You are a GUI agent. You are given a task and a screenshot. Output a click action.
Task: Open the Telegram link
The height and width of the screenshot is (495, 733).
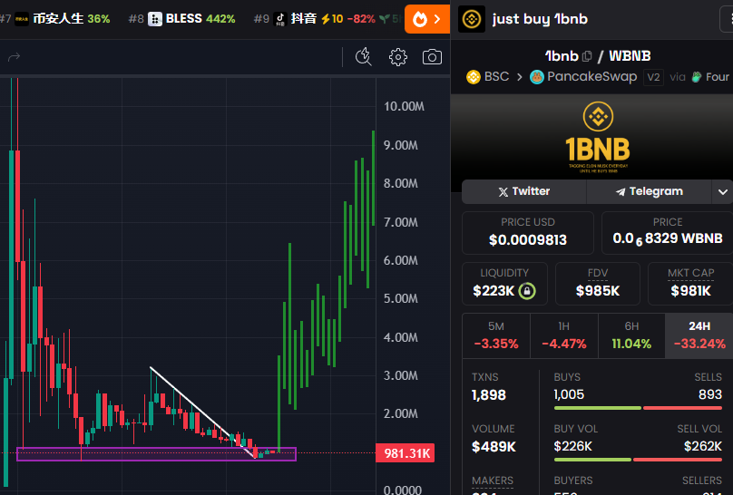point(650,191)
